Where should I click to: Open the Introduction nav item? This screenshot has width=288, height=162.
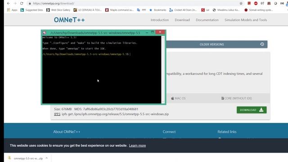click(160, 20)
